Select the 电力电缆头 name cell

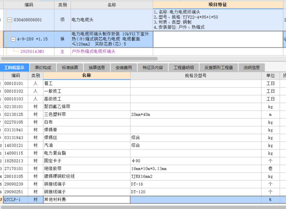(112, 20)
